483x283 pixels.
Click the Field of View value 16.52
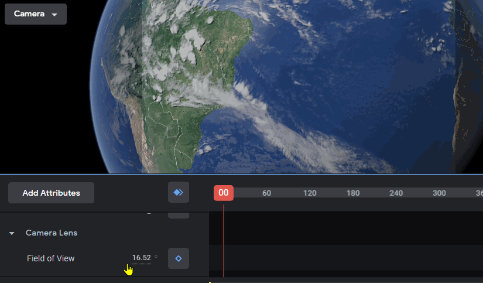(142, 258)
